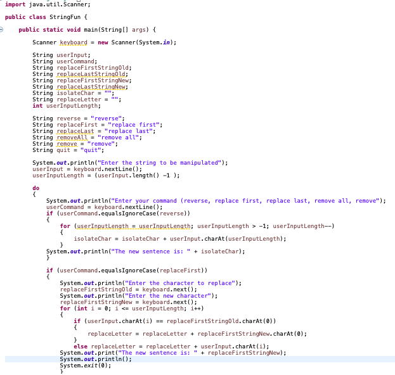The height and width of the screenshot is (375, 395).
Task: Click the 'String quit = "quit";' line
Action: (x=68, y=150)
